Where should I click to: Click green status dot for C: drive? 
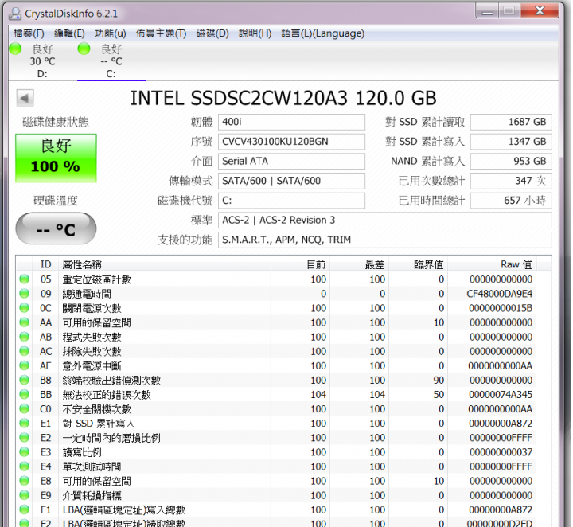84,49
